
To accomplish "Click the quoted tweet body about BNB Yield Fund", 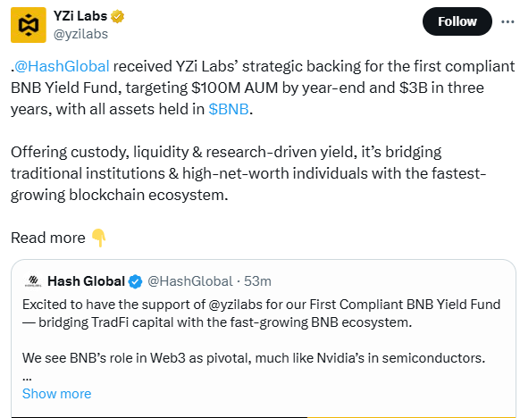I will (261, 313).
